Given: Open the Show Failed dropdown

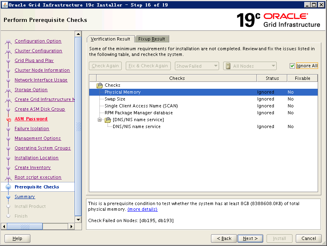Looking at the screenshot, I should [197, 66].
